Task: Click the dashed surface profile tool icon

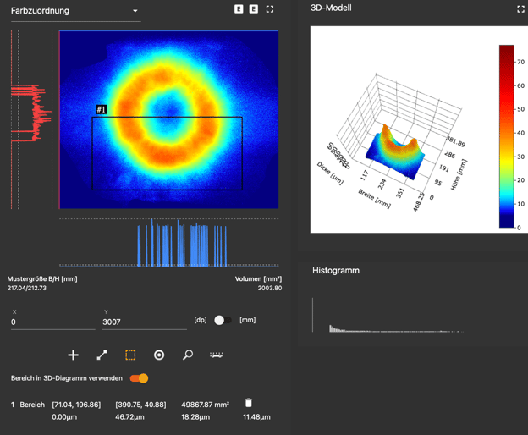Action: pyautogui.click(x=217, y=355)
